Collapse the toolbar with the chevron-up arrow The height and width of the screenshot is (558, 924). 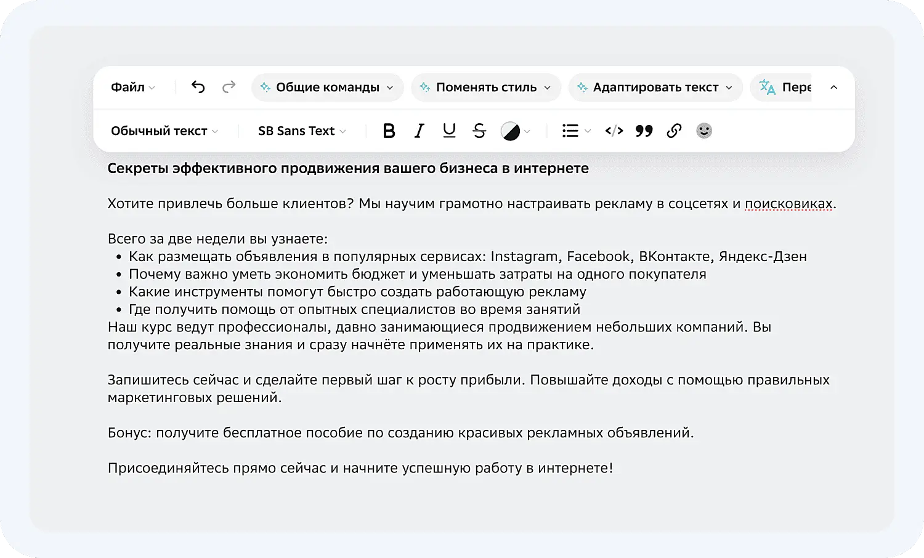[x=834, y=87]
